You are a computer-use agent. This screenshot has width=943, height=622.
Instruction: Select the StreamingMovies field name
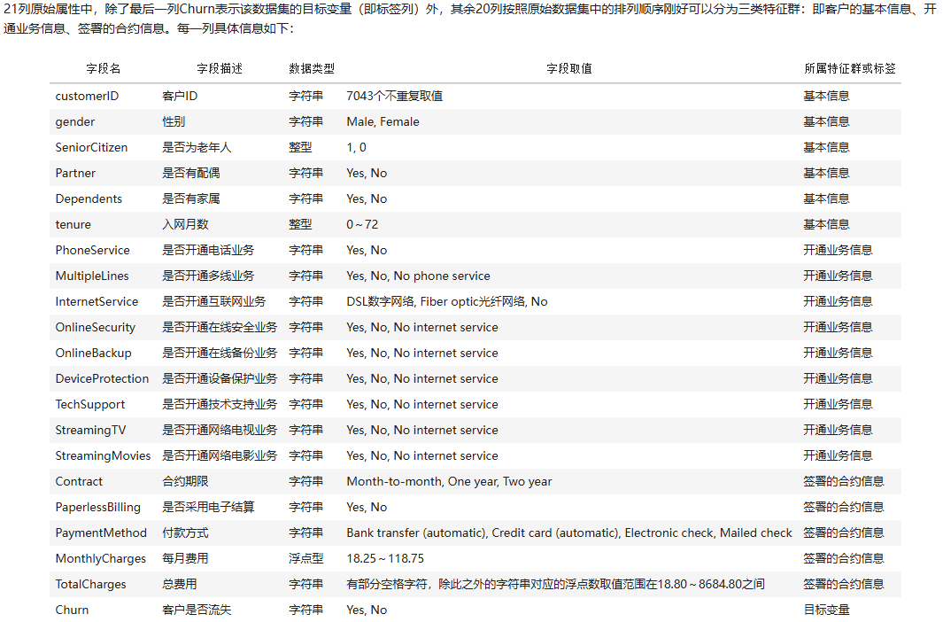[x=103, y=456]
